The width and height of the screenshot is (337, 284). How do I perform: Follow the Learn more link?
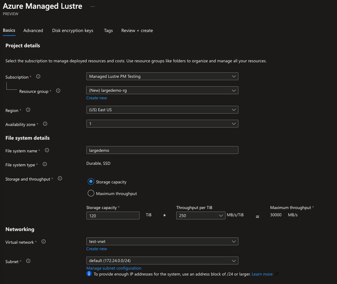(262, 274)
